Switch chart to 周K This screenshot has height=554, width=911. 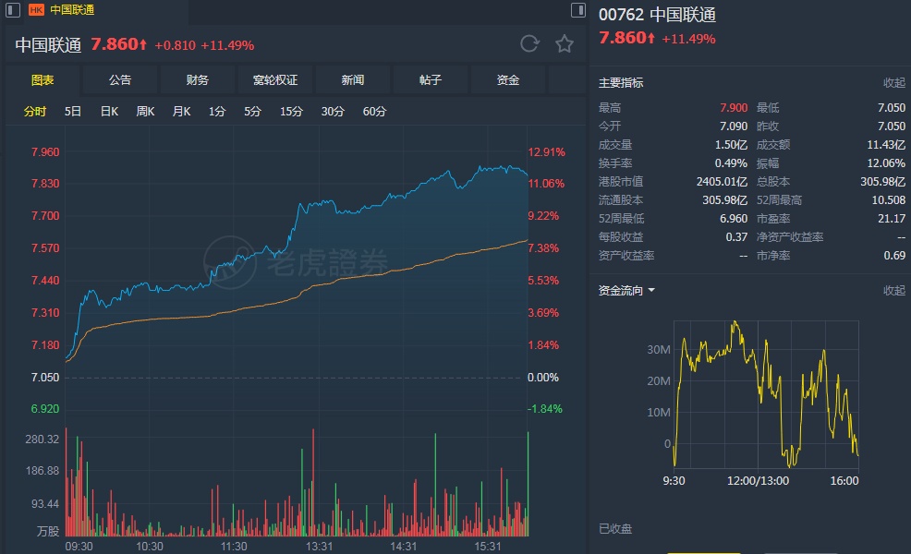point(145,112)
